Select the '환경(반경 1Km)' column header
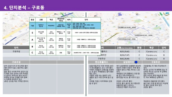 coord(61,20)
